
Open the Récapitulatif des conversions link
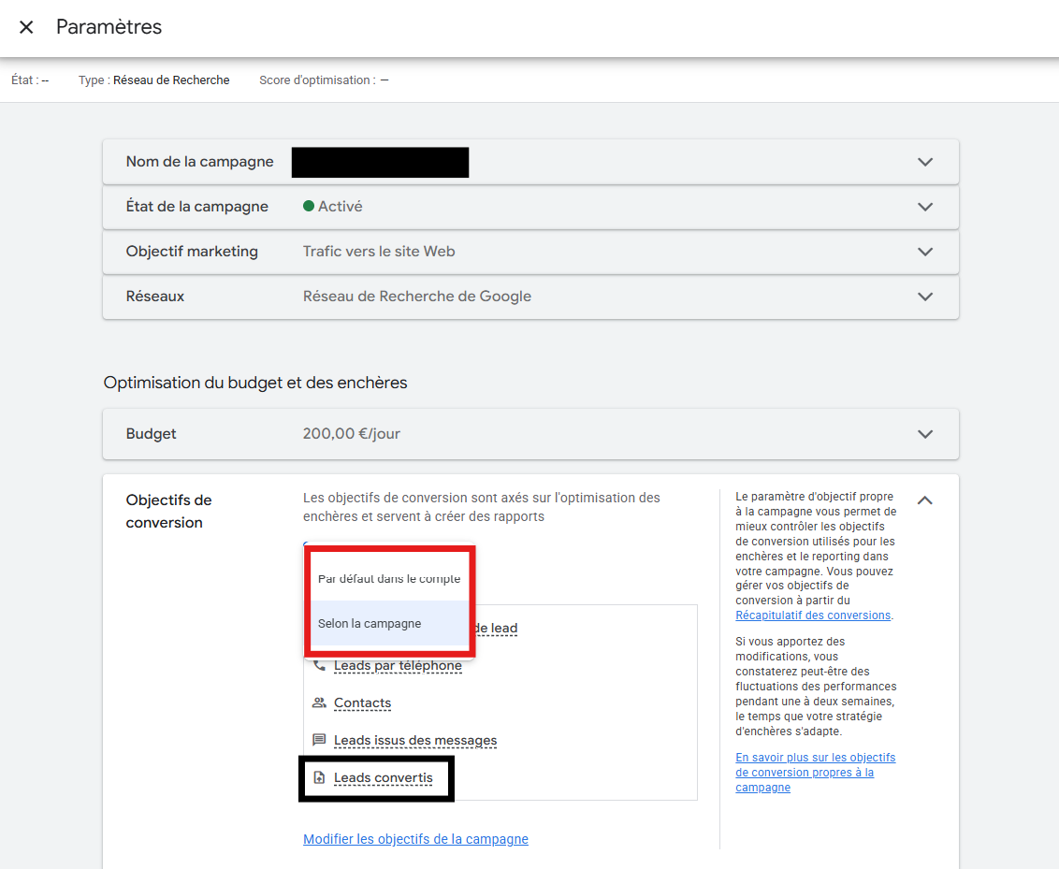pyautogui.click(x=812, y=616)
